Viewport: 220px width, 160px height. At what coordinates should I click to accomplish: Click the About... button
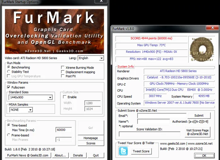tap(60, 155)
